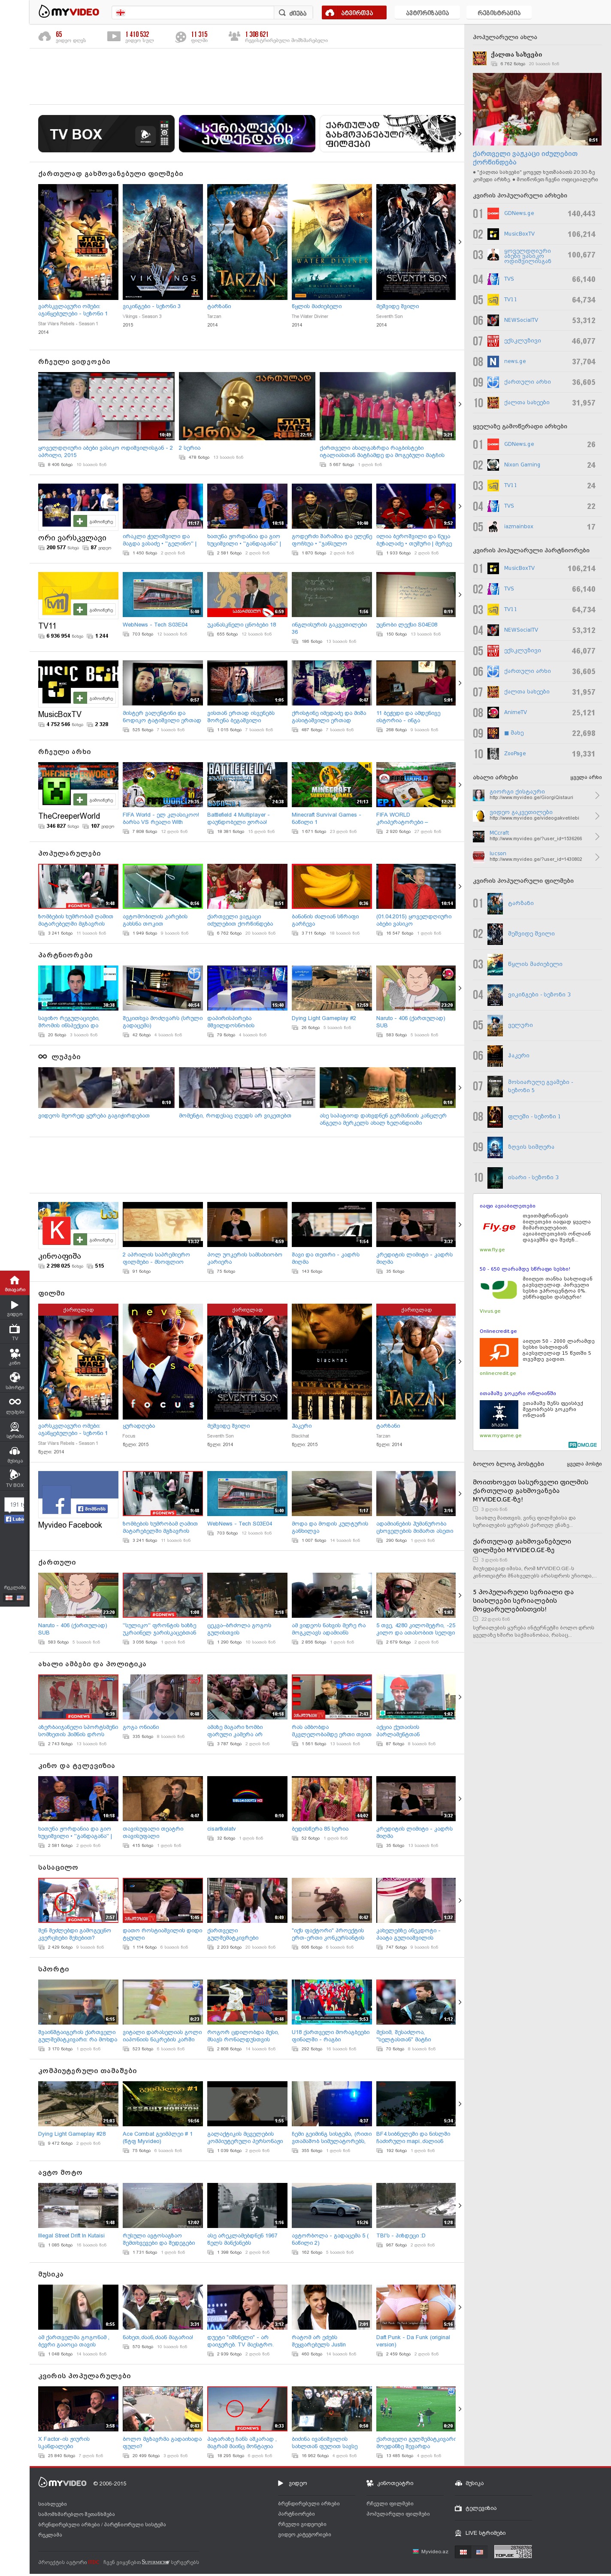Open the რეგისტრაცია registration tab in header
This screenshot has height=2576, width=611.
pos(499,13)
